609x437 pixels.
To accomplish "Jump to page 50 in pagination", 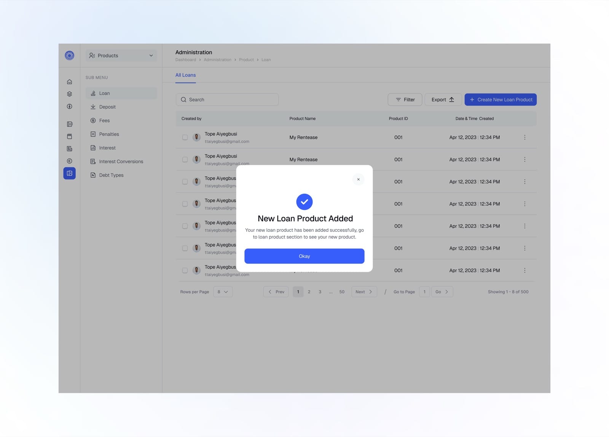I will tap(342, 292).
